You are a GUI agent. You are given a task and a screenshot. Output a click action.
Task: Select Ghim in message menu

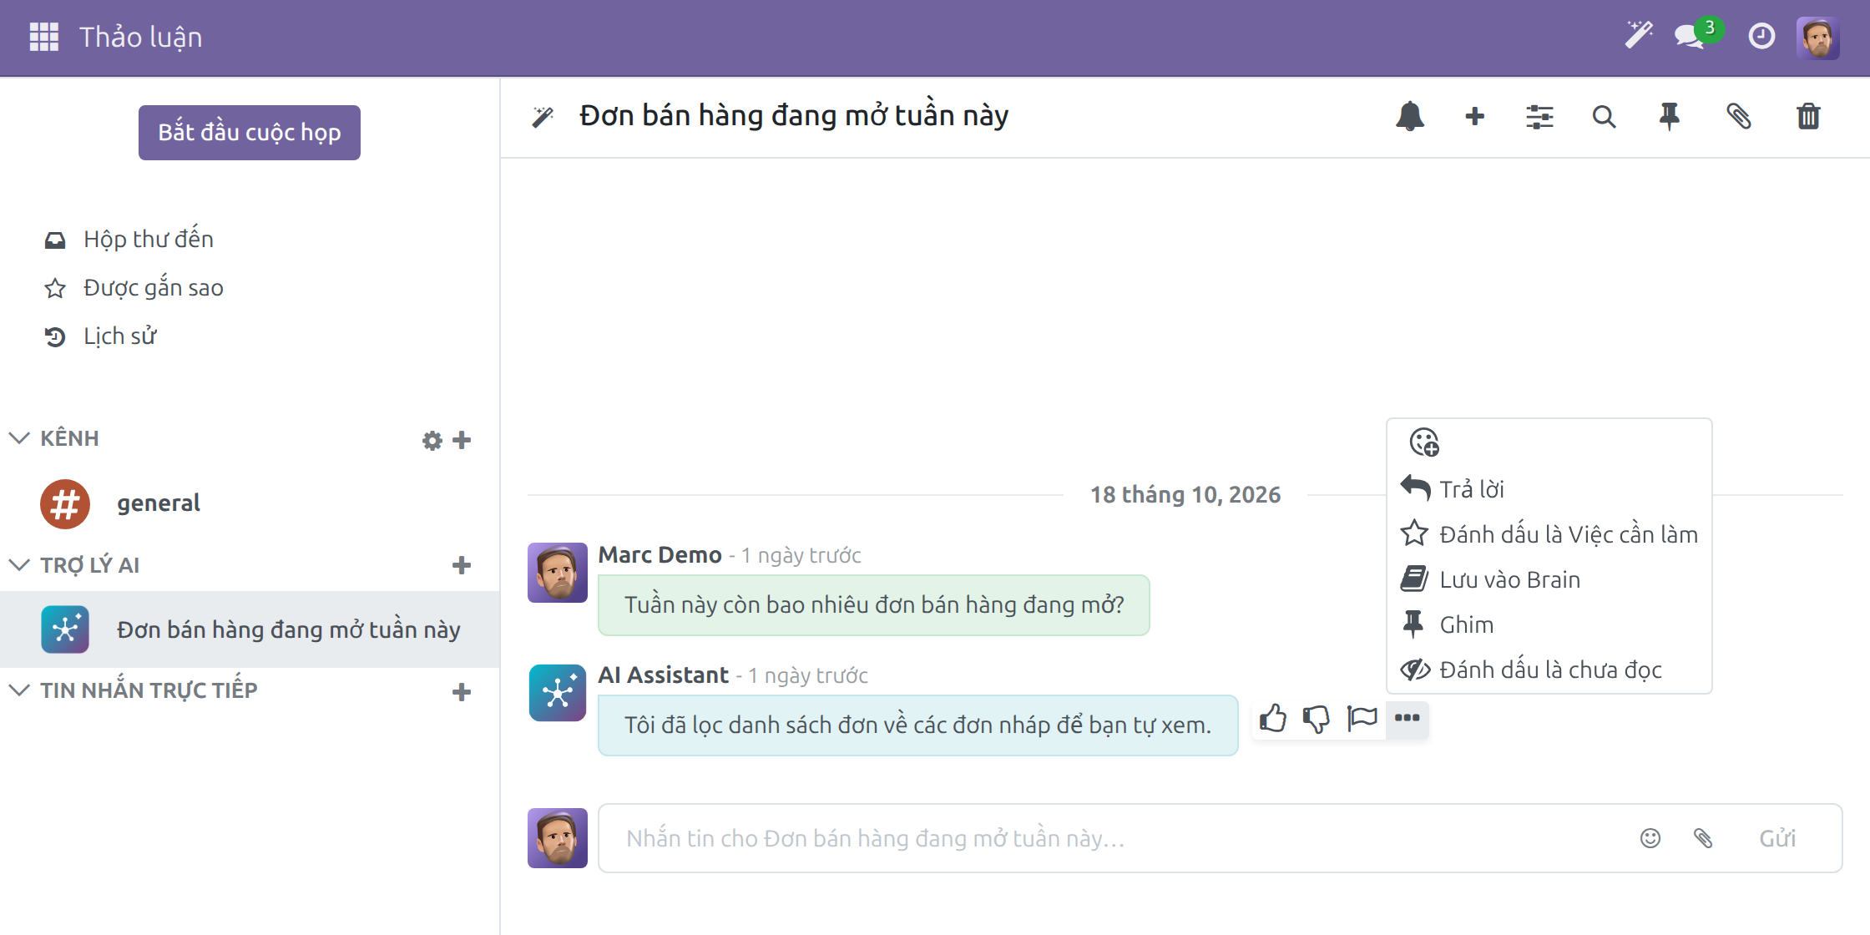[x=1549, y=624]
